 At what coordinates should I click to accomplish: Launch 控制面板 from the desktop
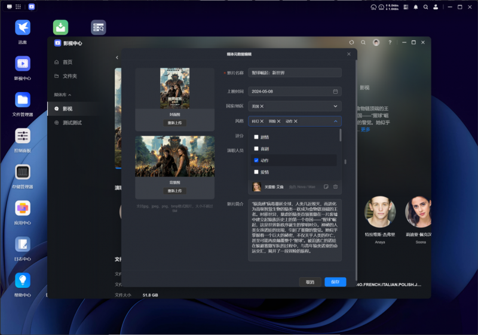point(23,136)
